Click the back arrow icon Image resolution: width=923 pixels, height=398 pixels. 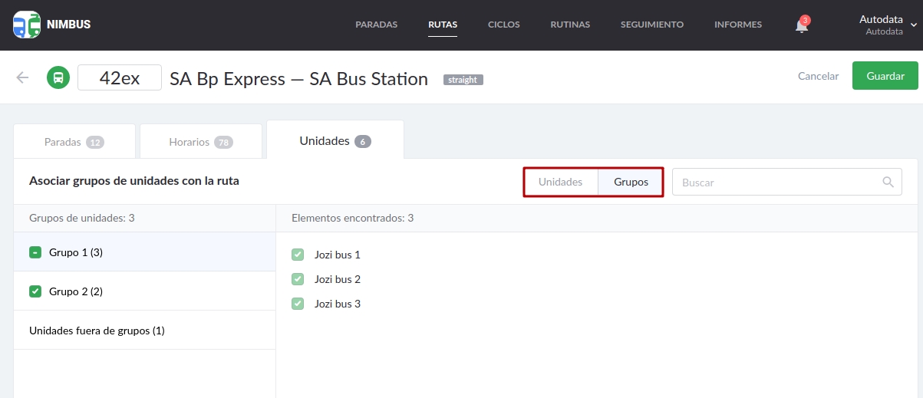click(x=22, y=77)
